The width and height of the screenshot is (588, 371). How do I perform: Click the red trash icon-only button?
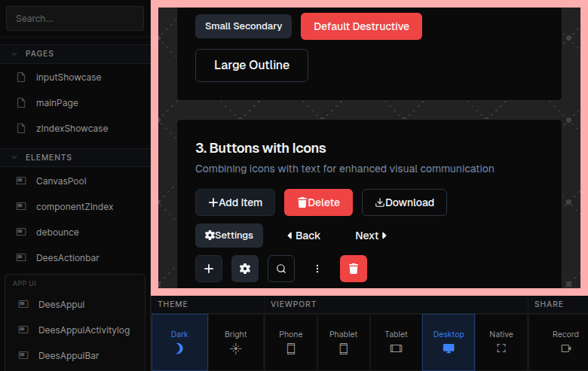[x=354, y=269]
